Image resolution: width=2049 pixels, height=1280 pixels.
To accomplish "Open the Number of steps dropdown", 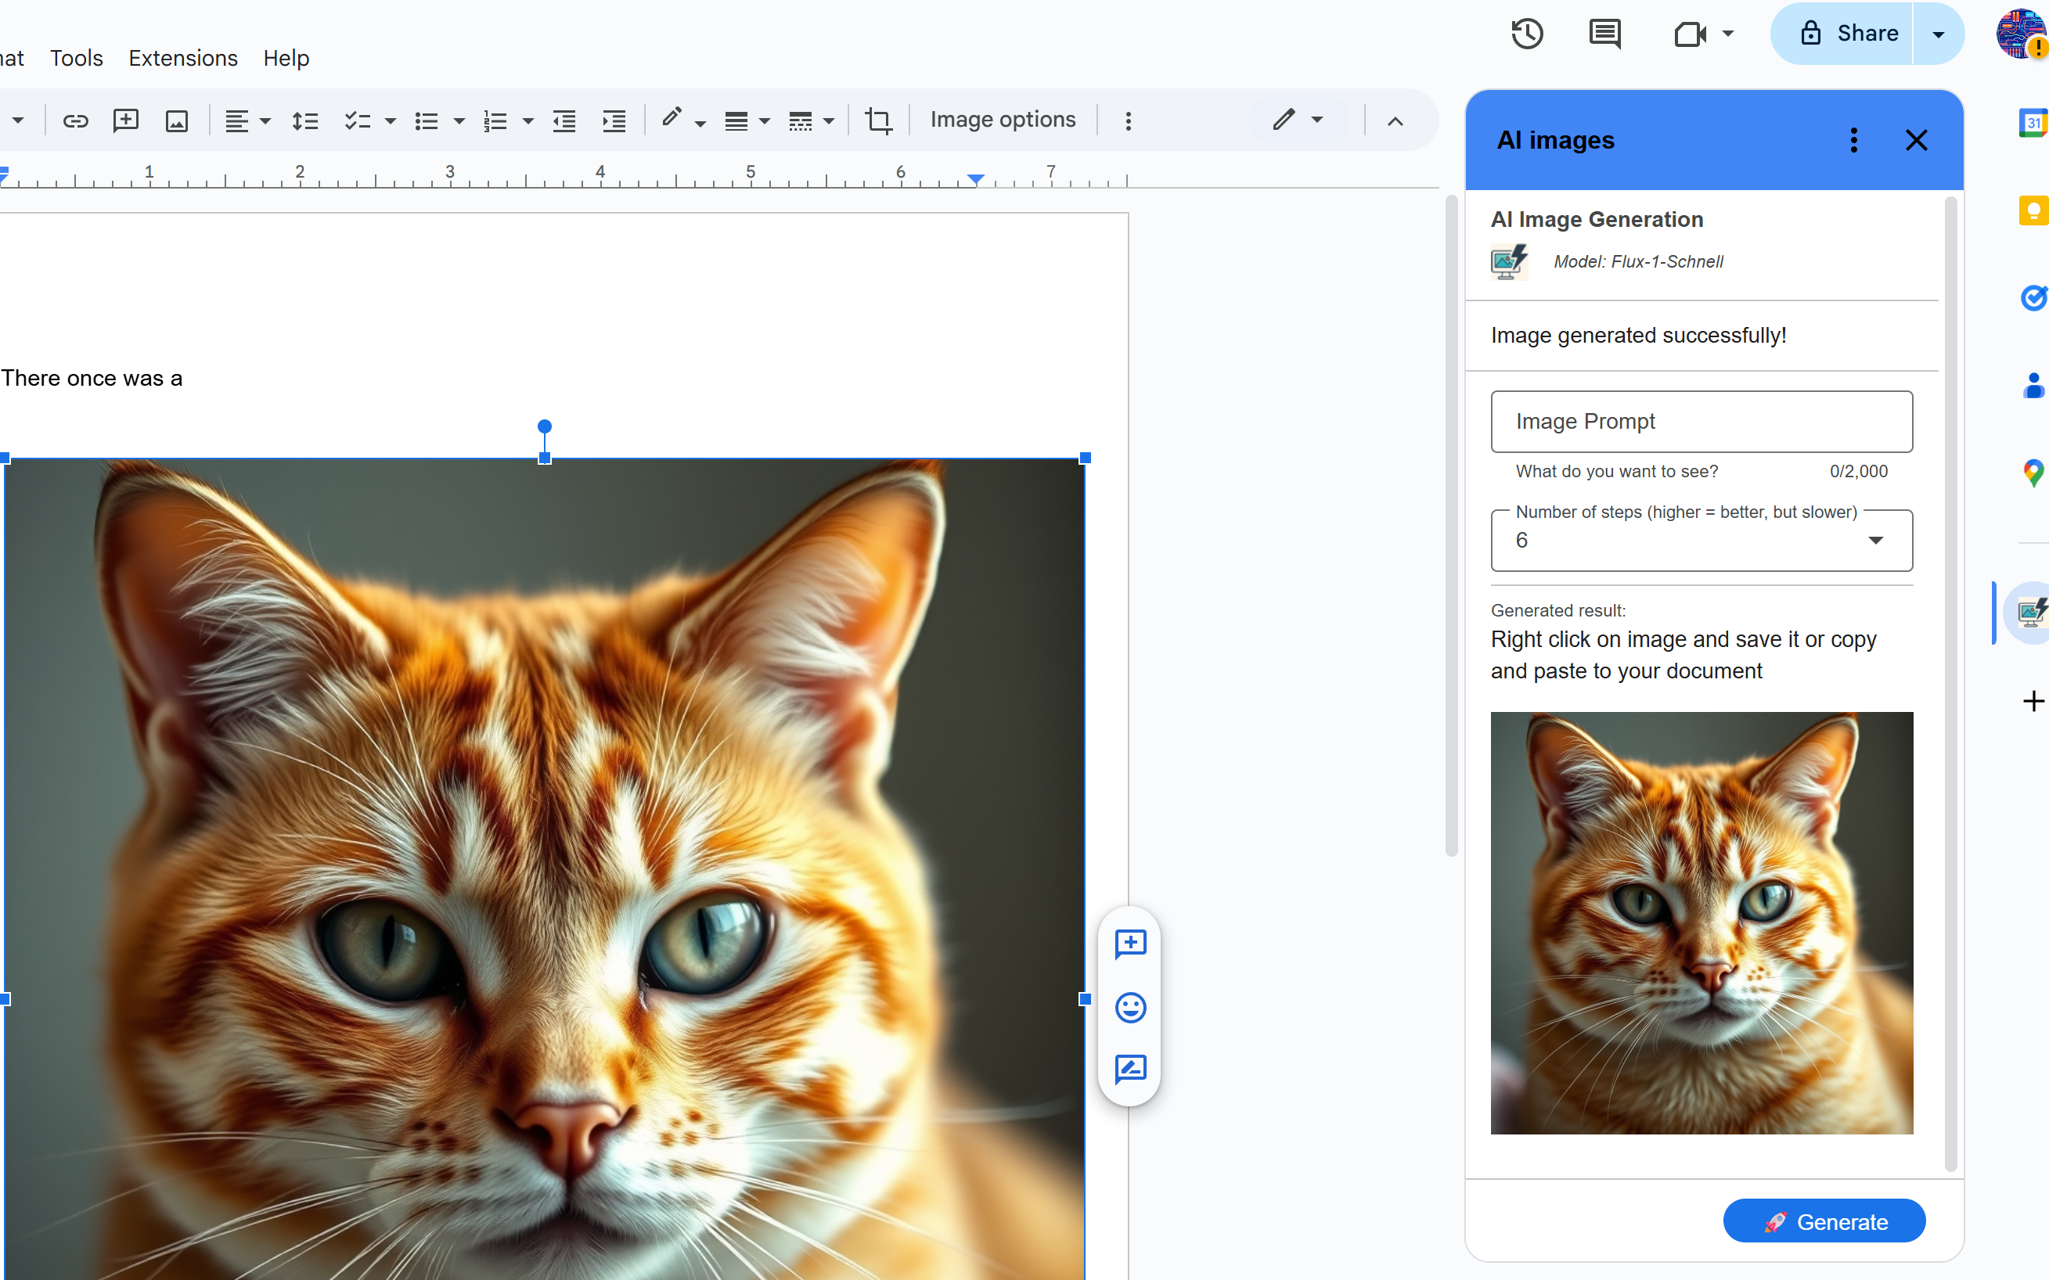I will (x=1876, y=540).
